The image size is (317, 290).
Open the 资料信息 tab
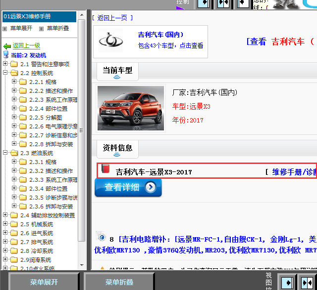pos(117,149)
